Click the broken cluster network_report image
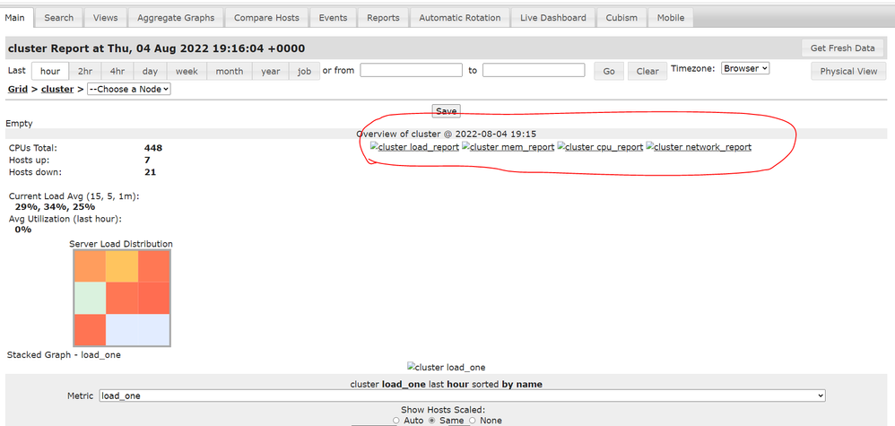895x426 pixels. click(x=698, y=147)
